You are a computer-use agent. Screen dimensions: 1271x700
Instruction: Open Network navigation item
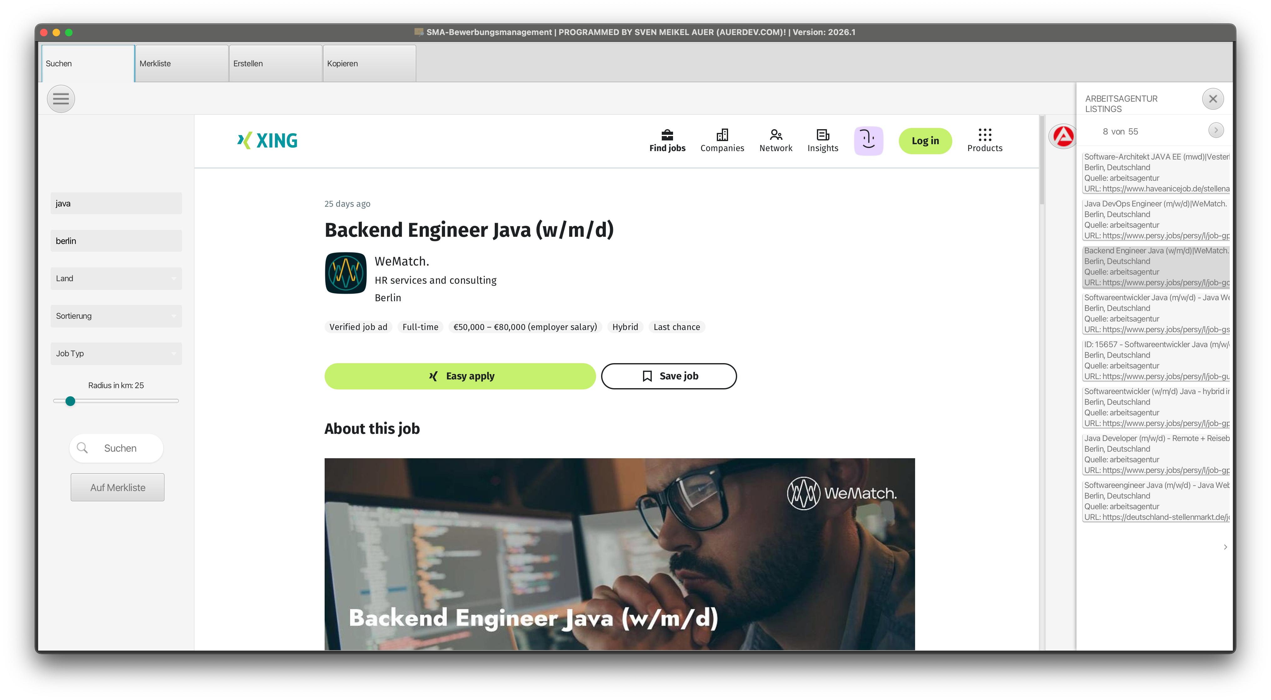tap(776, 140)
